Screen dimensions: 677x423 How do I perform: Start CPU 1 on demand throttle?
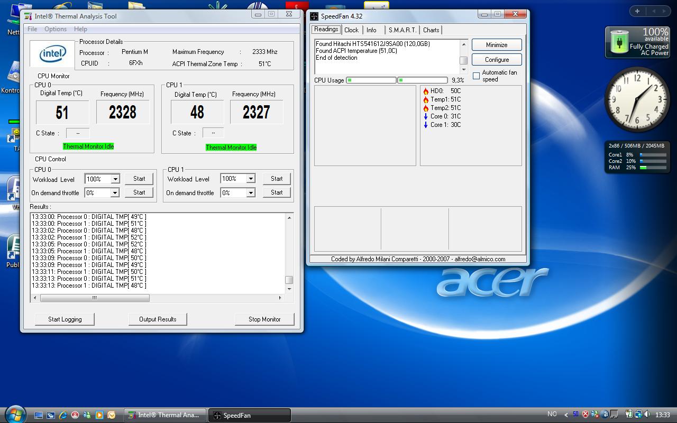(277, 192)
